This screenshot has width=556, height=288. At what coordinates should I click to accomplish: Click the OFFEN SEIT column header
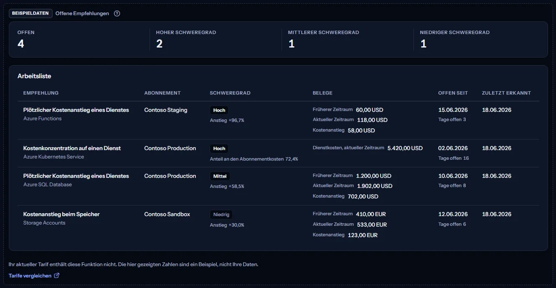point(453,93)
